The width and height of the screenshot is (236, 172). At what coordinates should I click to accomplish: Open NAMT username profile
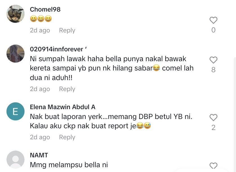pos(39,155)
